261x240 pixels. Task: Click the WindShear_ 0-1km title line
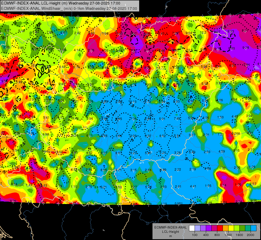pyautogui.click(x=69, y=9)
